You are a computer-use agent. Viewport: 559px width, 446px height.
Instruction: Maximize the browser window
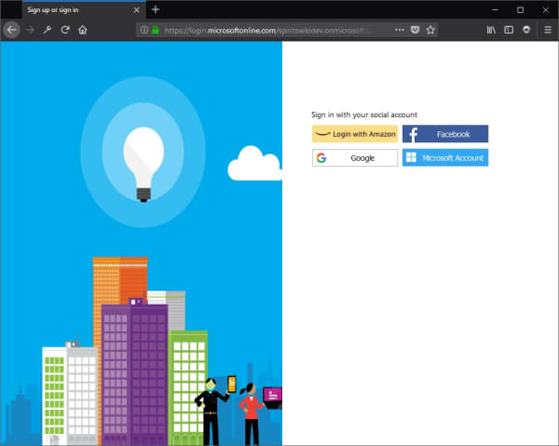coord(521,10)
